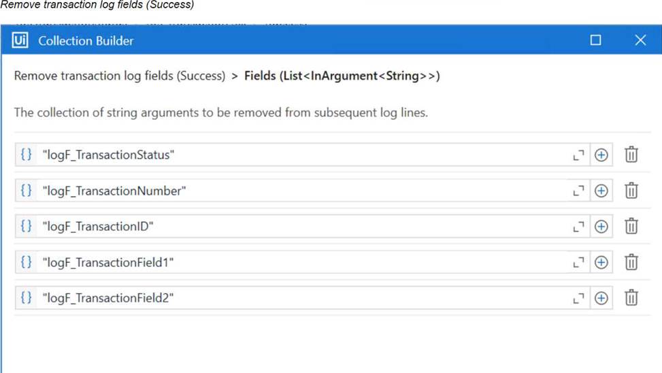Delete the logF_TransactionNumber entry

[x=631, y=191]
